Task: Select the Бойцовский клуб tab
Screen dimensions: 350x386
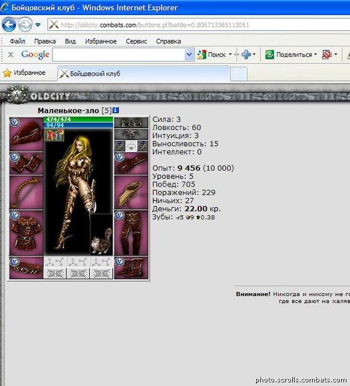Action: (x=144, y=74)
